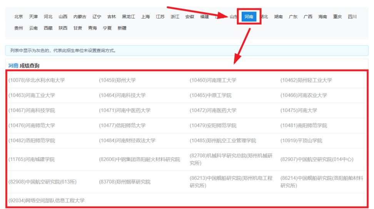Click (82708)机械科学研究总院 entry
Screen dimensions: 374x209
[231, 159]
